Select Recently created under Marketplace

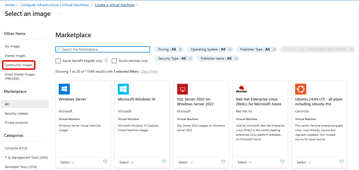click(x=16, y=114)
